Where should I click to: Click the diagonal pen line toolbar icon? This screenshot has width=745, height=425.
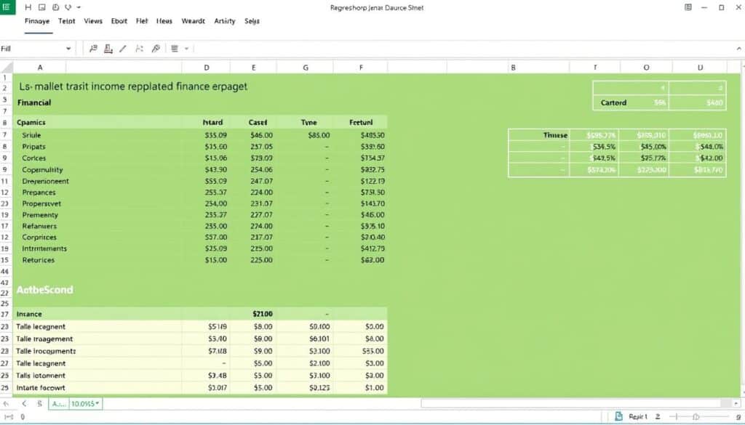(x=123, y=49)
